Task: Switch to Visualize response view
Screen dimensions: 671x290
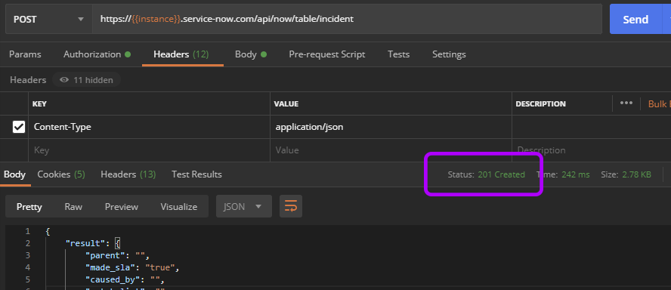Action: click(179, 207)
